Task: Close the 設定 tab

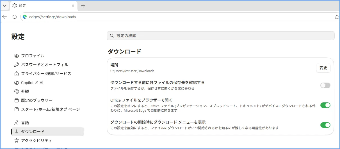Action: click(73, 6)
